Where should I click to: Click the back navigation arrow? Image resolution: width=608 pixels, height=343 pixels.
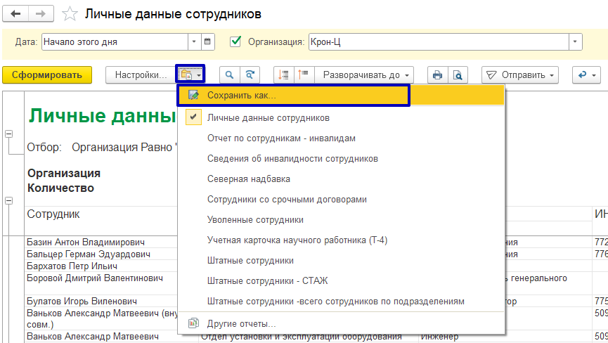(x=16, y=13)
